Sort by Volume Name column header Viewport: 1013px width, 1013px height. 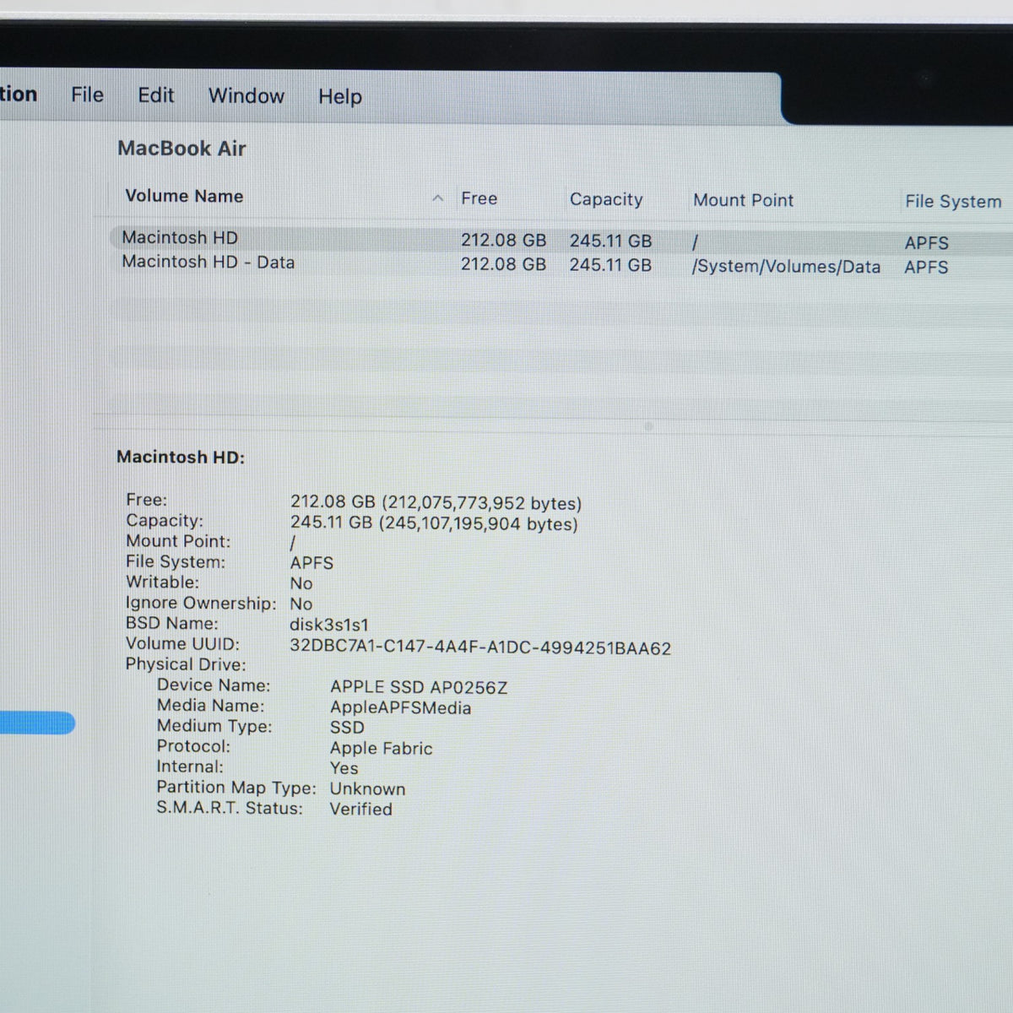point(184,196)
